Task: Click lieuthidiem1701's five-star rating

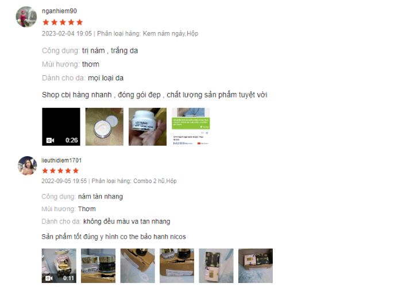Action: [x=60, y=170]
